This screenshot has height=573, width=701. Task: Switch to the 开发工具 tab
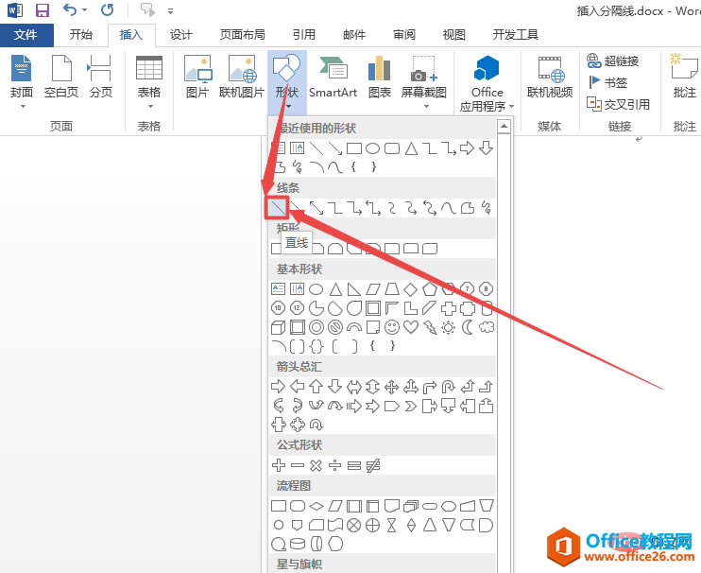tap(516, 35)
